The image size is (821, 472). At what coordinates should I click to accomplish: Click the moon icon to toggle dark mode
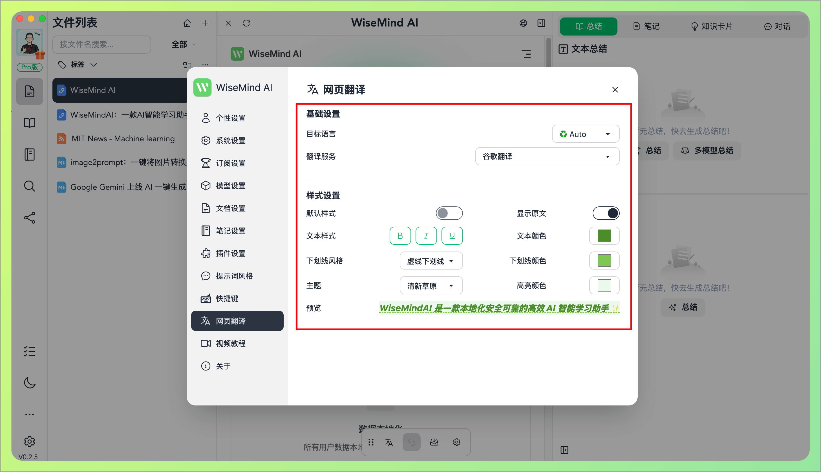click(x=30, y=383)
